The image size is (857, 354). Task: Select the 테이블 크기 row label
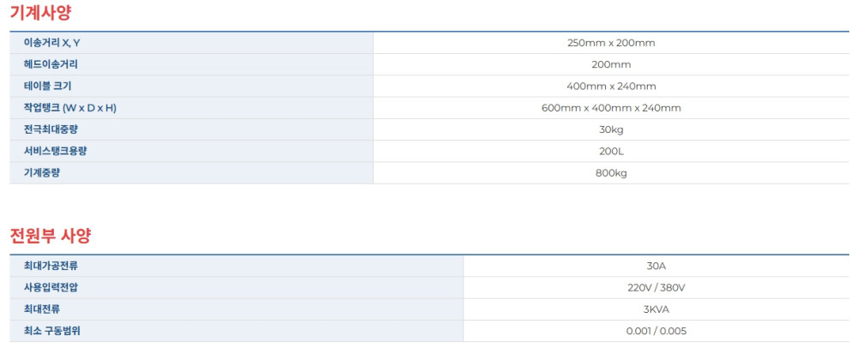tap(51, 86)
